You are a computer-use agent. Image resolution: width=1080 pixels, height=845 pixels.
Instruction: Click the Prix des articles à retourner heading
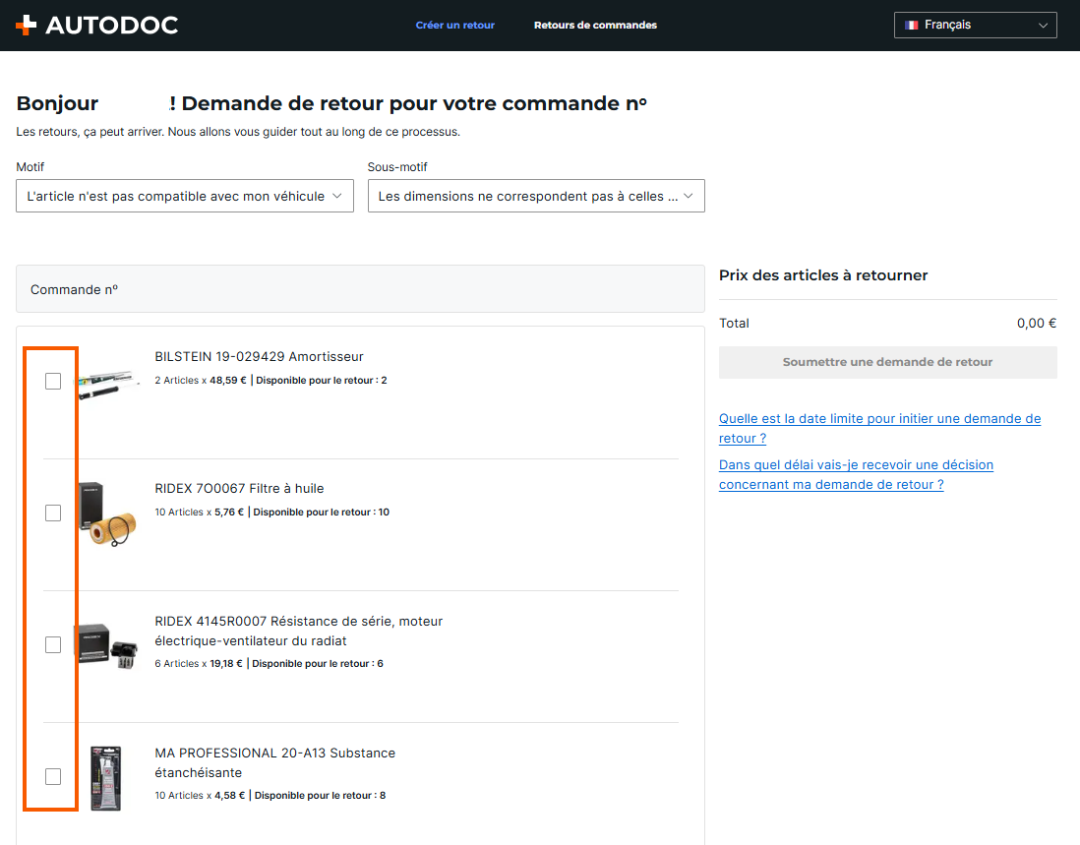click(x=823, y=275)
